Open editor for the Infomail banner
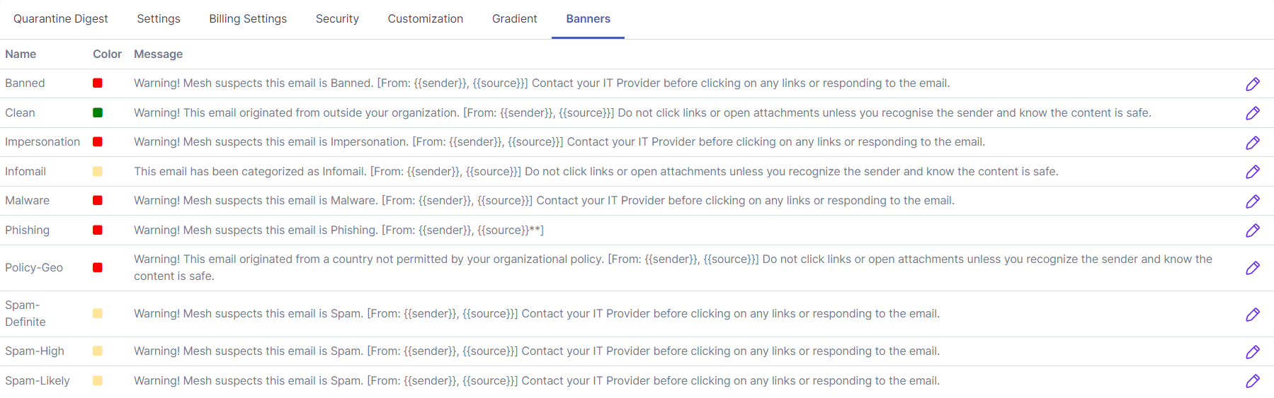The width and height of the screenshot is (1274, 398). coord(1252,172)
